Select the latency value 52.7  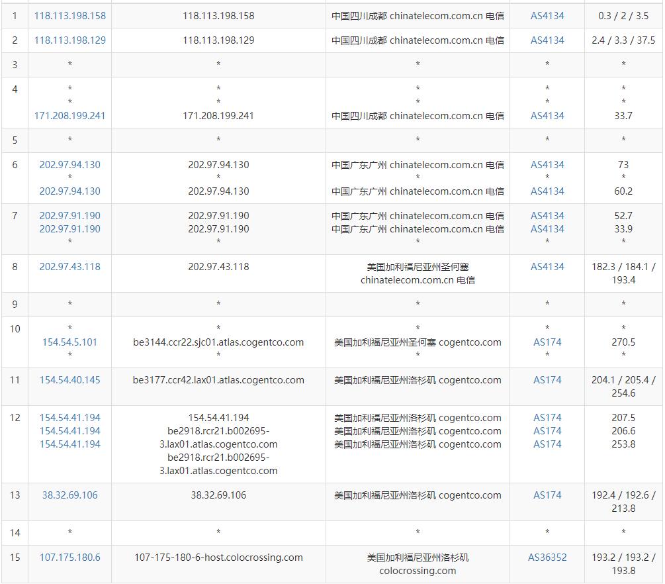coord(623,216)
